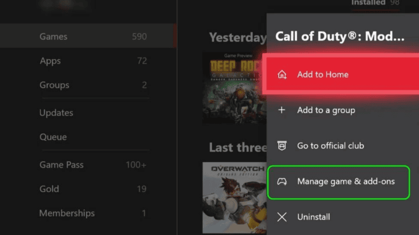Click the Call of Duty menu title
The image size is (419, 235).
[x=340, y=36]
